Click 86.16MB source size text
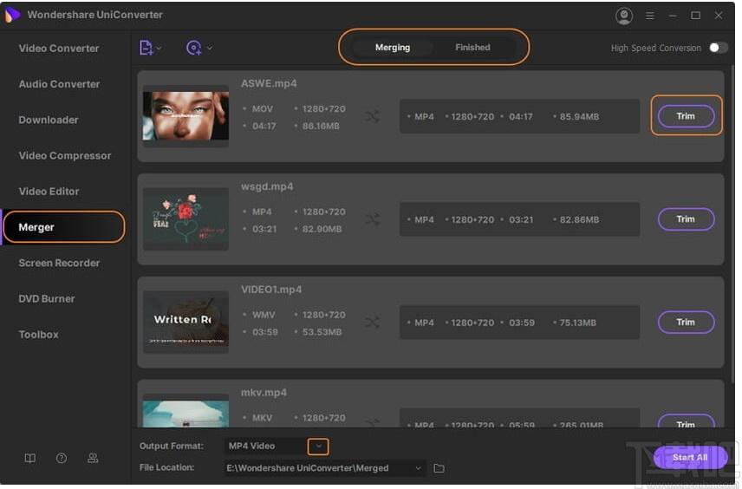The image size is (742, 489). (x=321, y=127)
